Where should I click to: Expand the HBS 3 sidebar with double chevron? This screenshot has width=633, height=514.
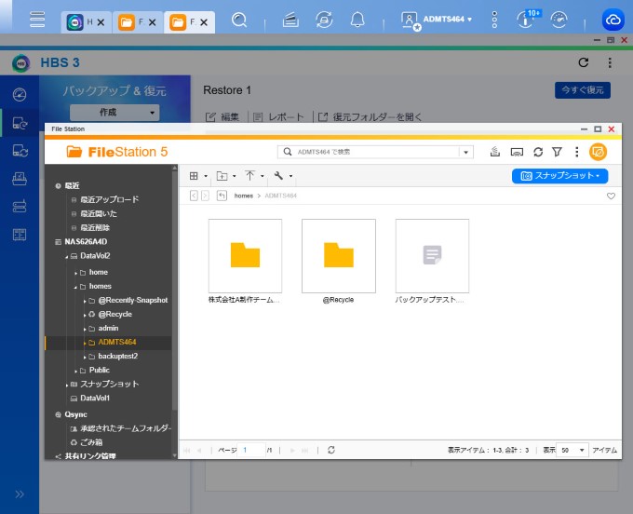[x=20, y=494]
